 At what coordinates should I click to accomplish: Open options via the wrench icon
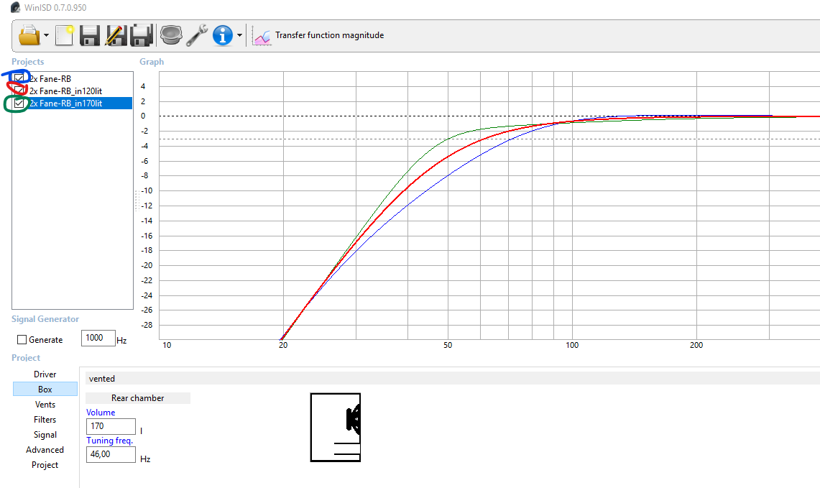pos(197,35)
